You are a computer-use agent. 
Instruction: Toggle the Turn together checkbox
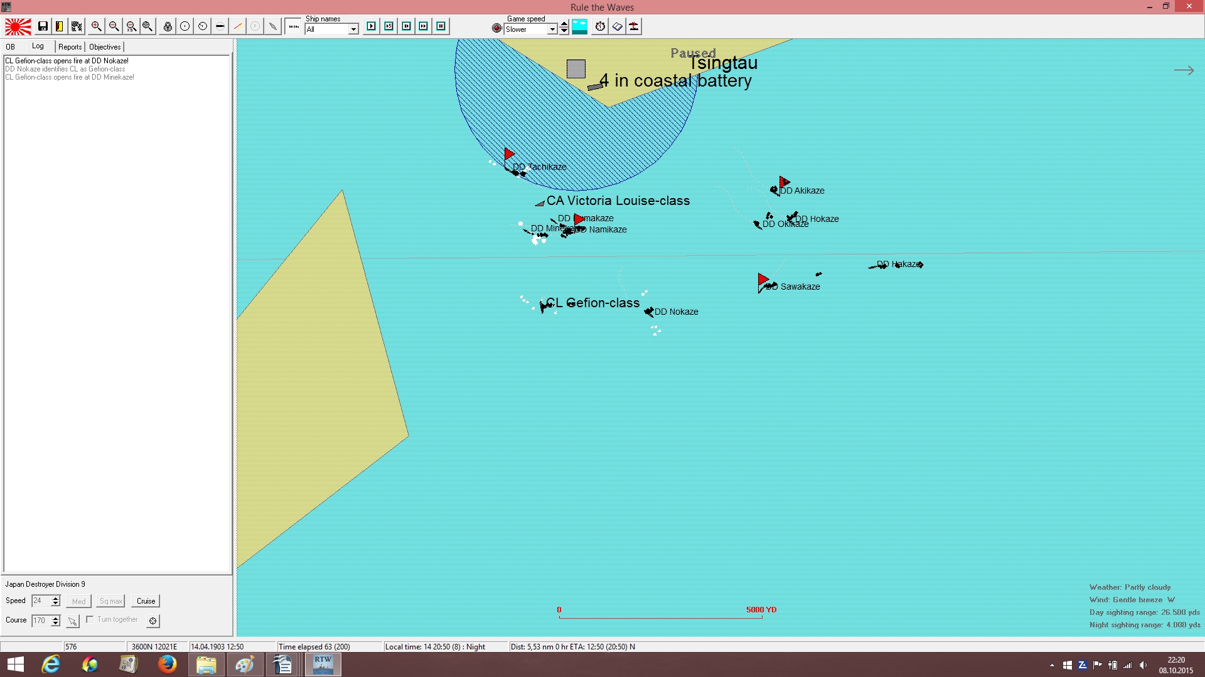click(x=90, y=619)
